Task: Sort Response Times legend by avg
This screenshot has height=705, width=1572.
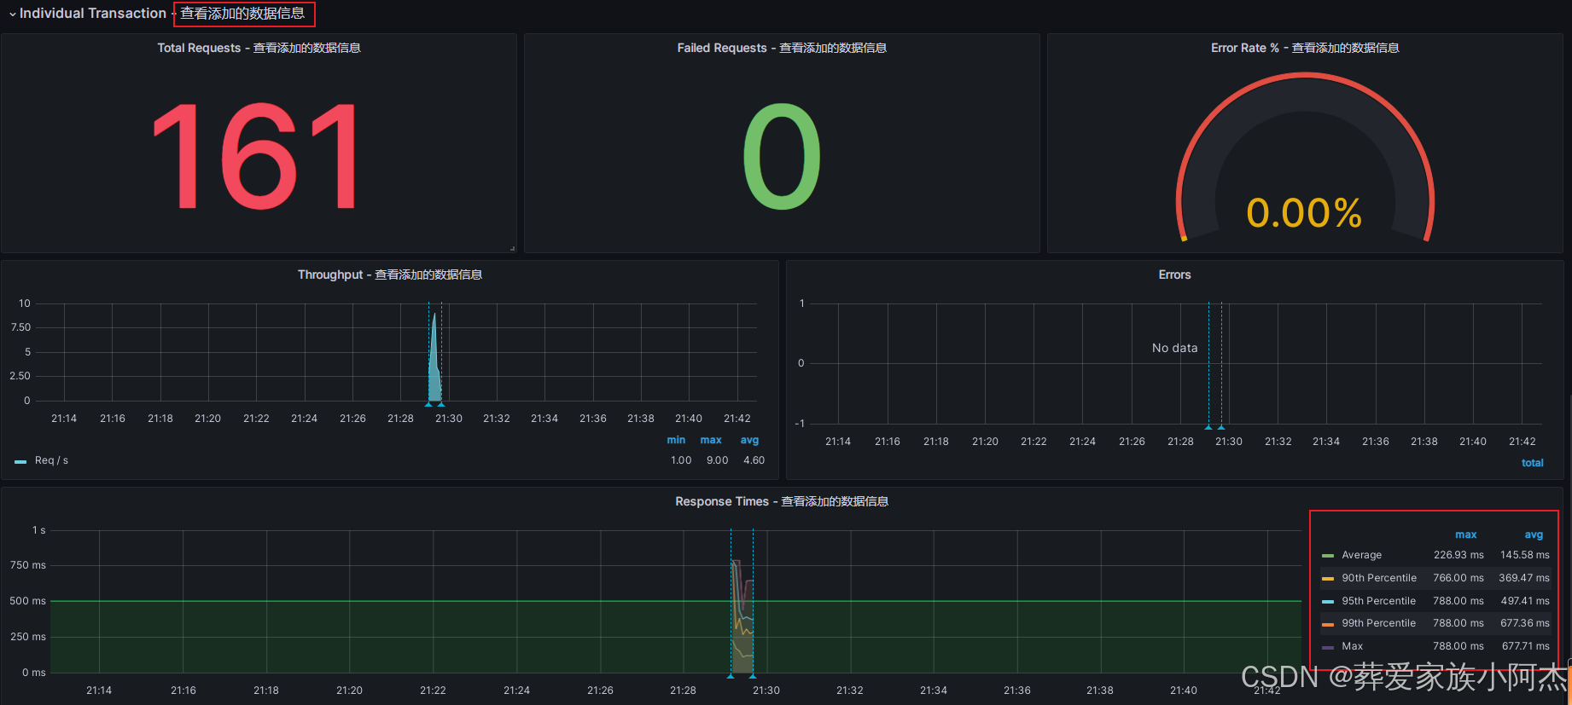Action: coord(1534,535)
